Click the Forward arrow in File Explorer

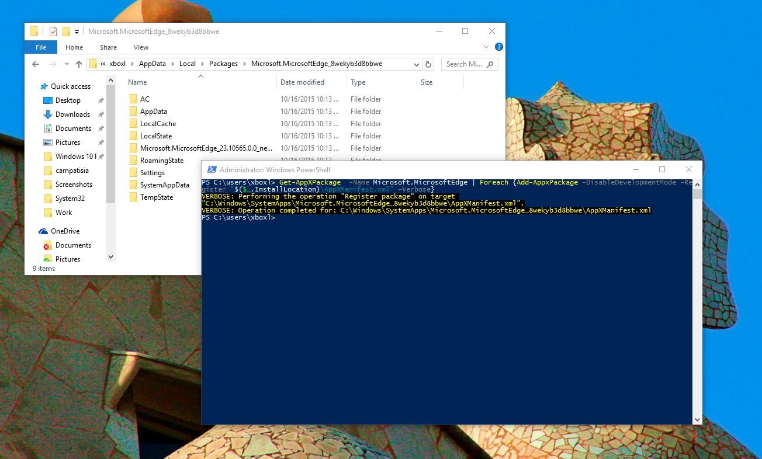(53, 64)
